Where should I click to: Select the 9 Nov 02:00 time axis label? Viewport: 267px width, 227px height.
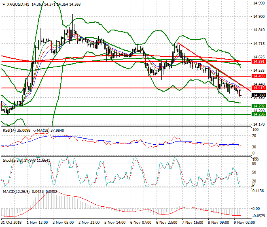point(244,223)
